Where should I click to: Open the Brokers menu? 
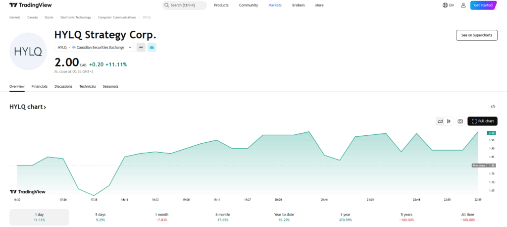point(298,5)
